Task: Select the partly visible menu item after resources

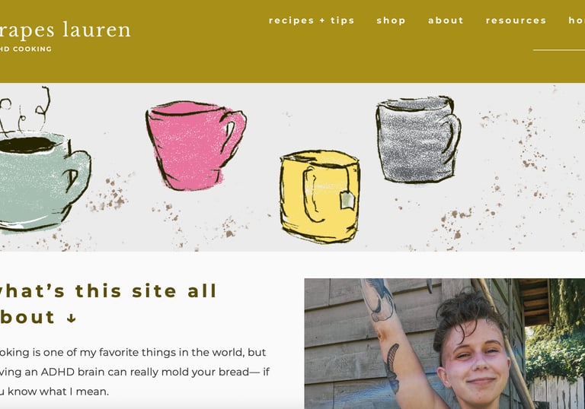Action: [577, 21]
